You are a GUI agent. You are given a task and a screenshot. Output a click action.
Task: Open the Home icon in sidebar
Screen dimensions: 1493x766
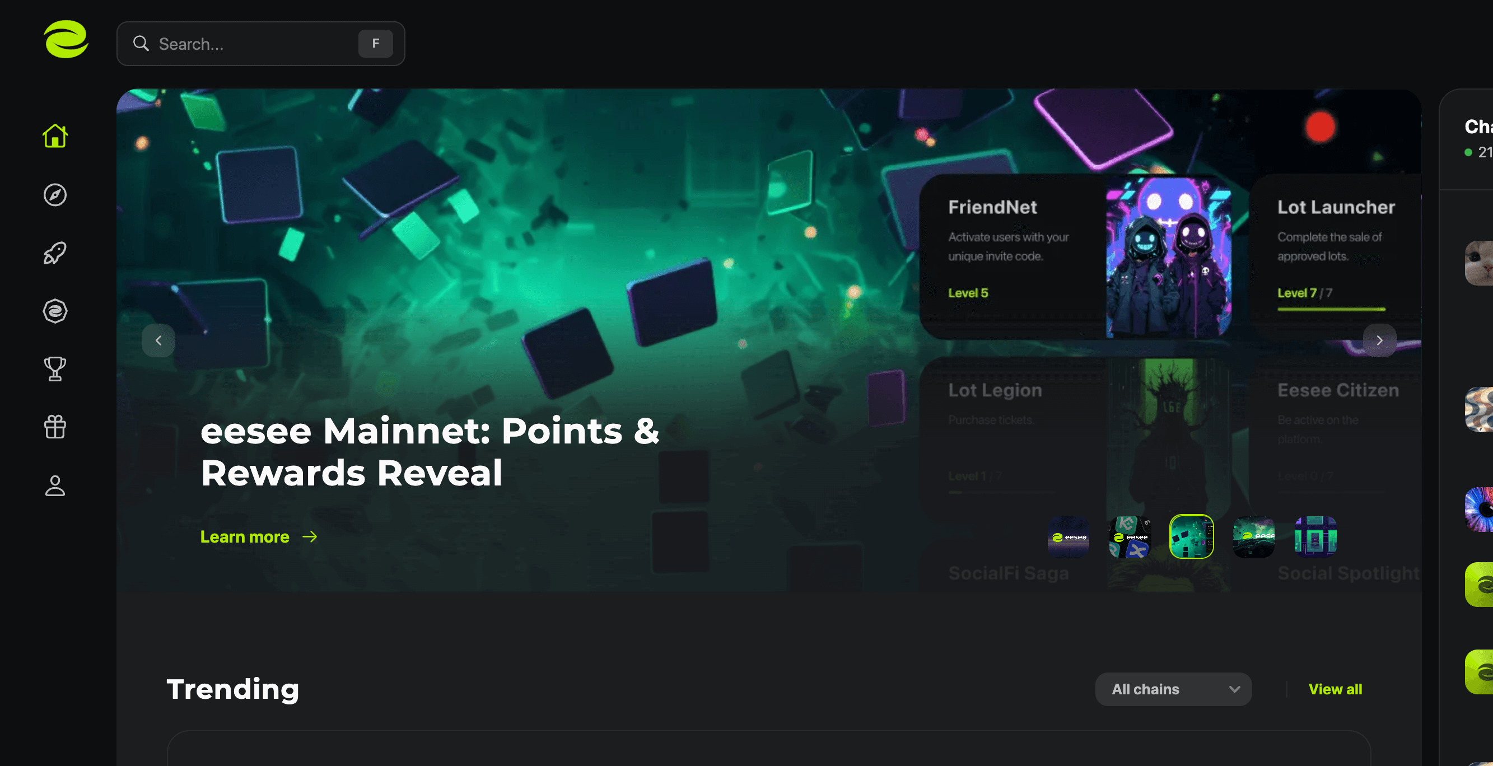(x=55, y=136)
